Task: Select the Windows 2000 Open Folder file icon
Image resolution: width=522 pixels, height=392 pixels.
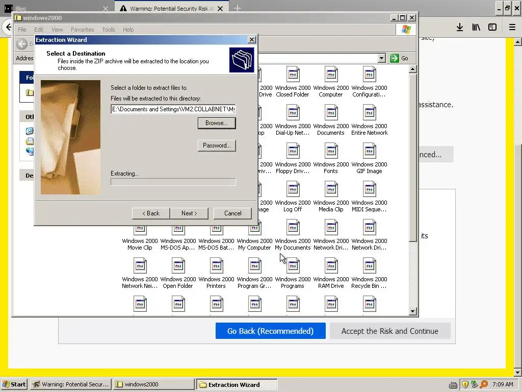Action: [x=178, y=266]
